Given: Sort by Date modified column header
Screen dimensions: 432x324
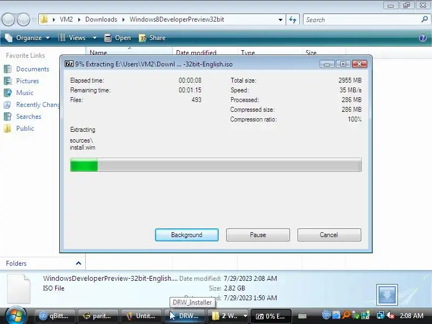Looking at the screenshot, I should (205, 52).
